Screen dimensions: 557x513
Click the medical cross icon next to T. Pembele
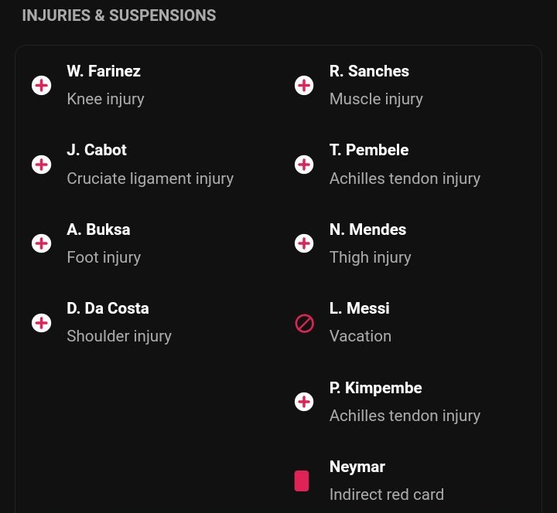pyautogui.click(x=304, y=165)
